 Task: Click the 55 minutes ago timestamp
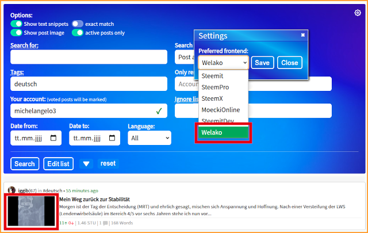pos(82,190)
